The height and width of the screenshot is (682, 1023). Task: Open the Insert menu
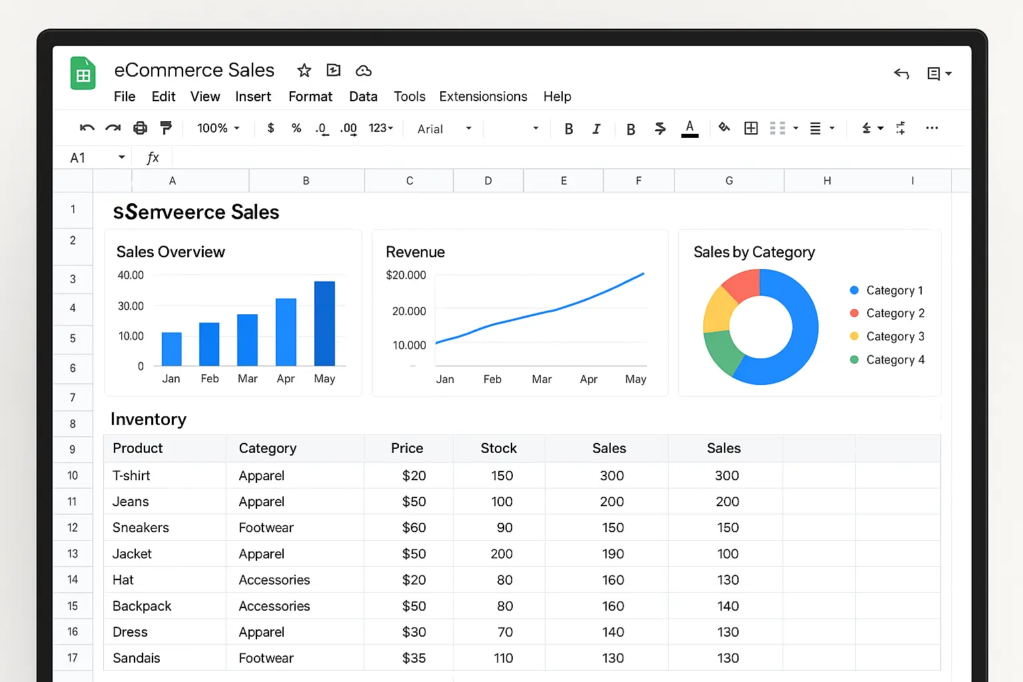253,97
